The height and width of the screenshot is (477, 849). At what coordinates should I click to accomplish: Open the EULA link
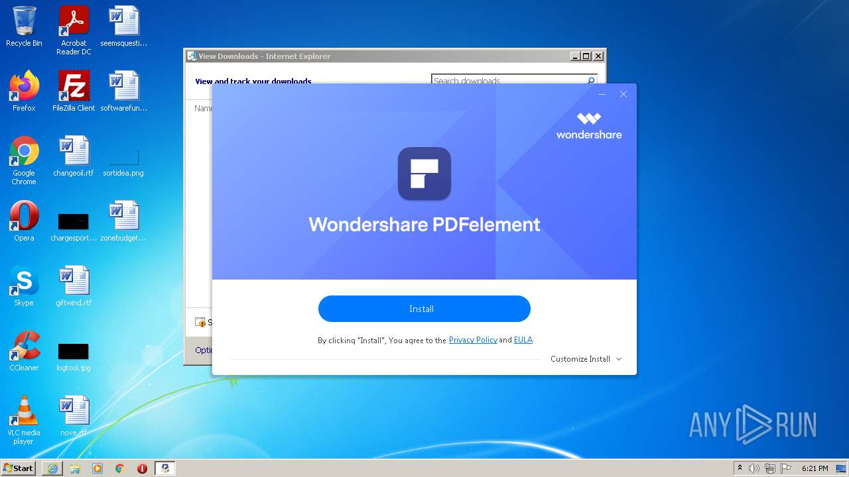[x=523, y=340]
